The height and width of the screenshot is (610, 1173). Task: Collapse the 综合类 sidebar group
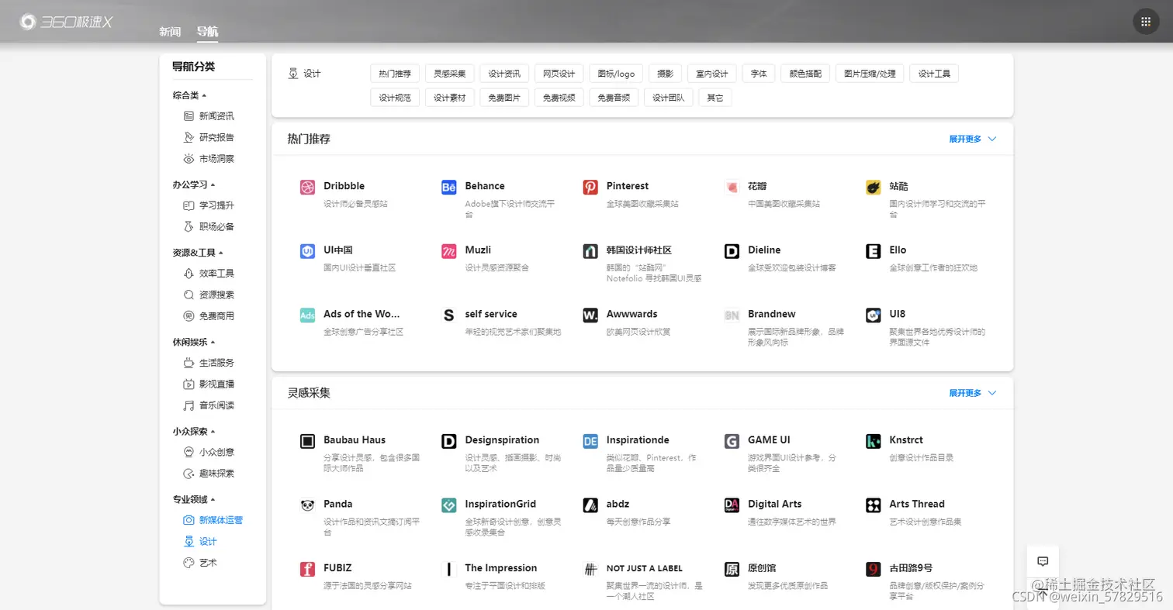189,95
